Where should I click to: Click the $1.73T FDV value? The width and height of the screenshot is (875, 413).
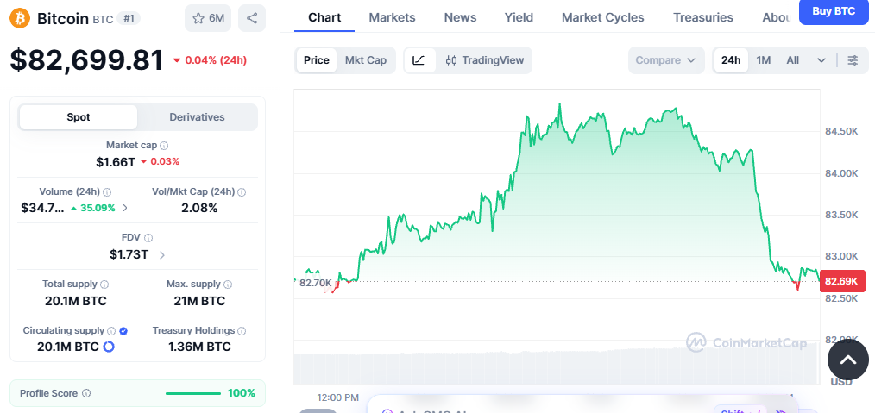129,254
